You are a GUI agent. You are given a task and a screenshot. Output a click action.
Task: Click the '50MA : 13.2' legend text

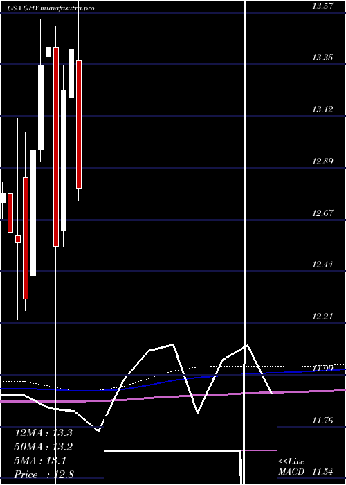click(x=44, y=447)
